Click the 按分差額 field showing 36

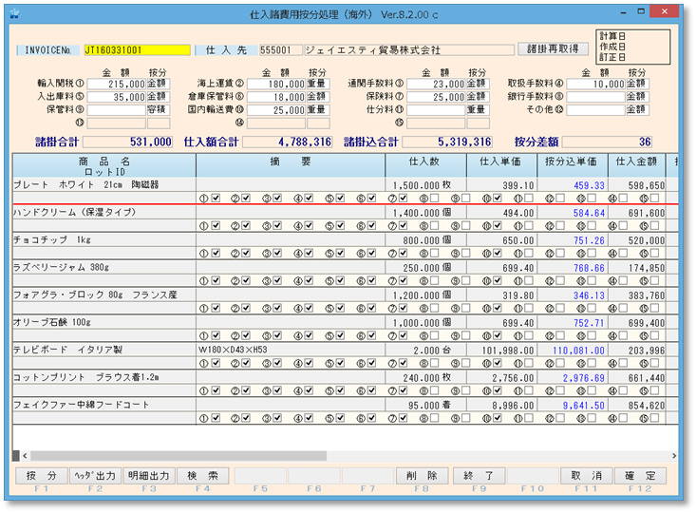click(x=608, y=142)
